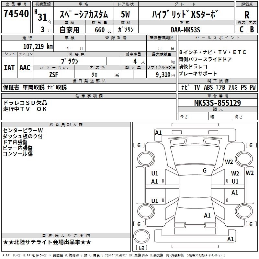The height and width of the screenshot is (259, 259).
Task: Select the H31 first registration year
Action: pos(41,15)
